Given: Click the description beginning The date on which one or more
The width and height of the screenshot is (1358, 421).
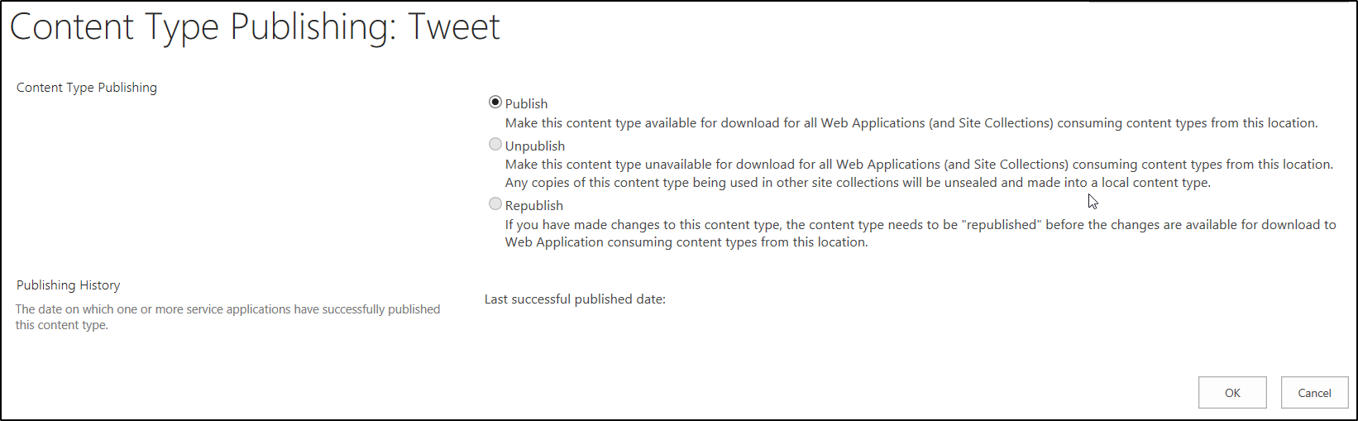Looking at the screenshot, I should 227,309.
